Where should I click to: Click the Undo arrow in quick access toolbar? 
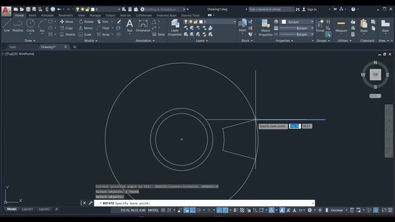pos(59,9)
